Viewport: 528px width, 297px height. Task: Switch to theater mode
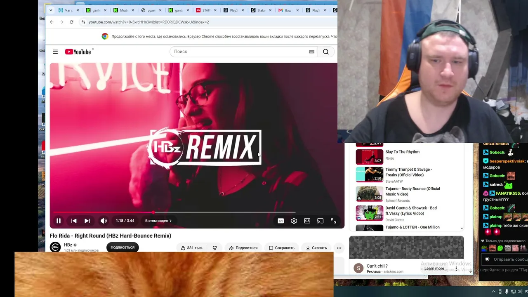(307, 221)
